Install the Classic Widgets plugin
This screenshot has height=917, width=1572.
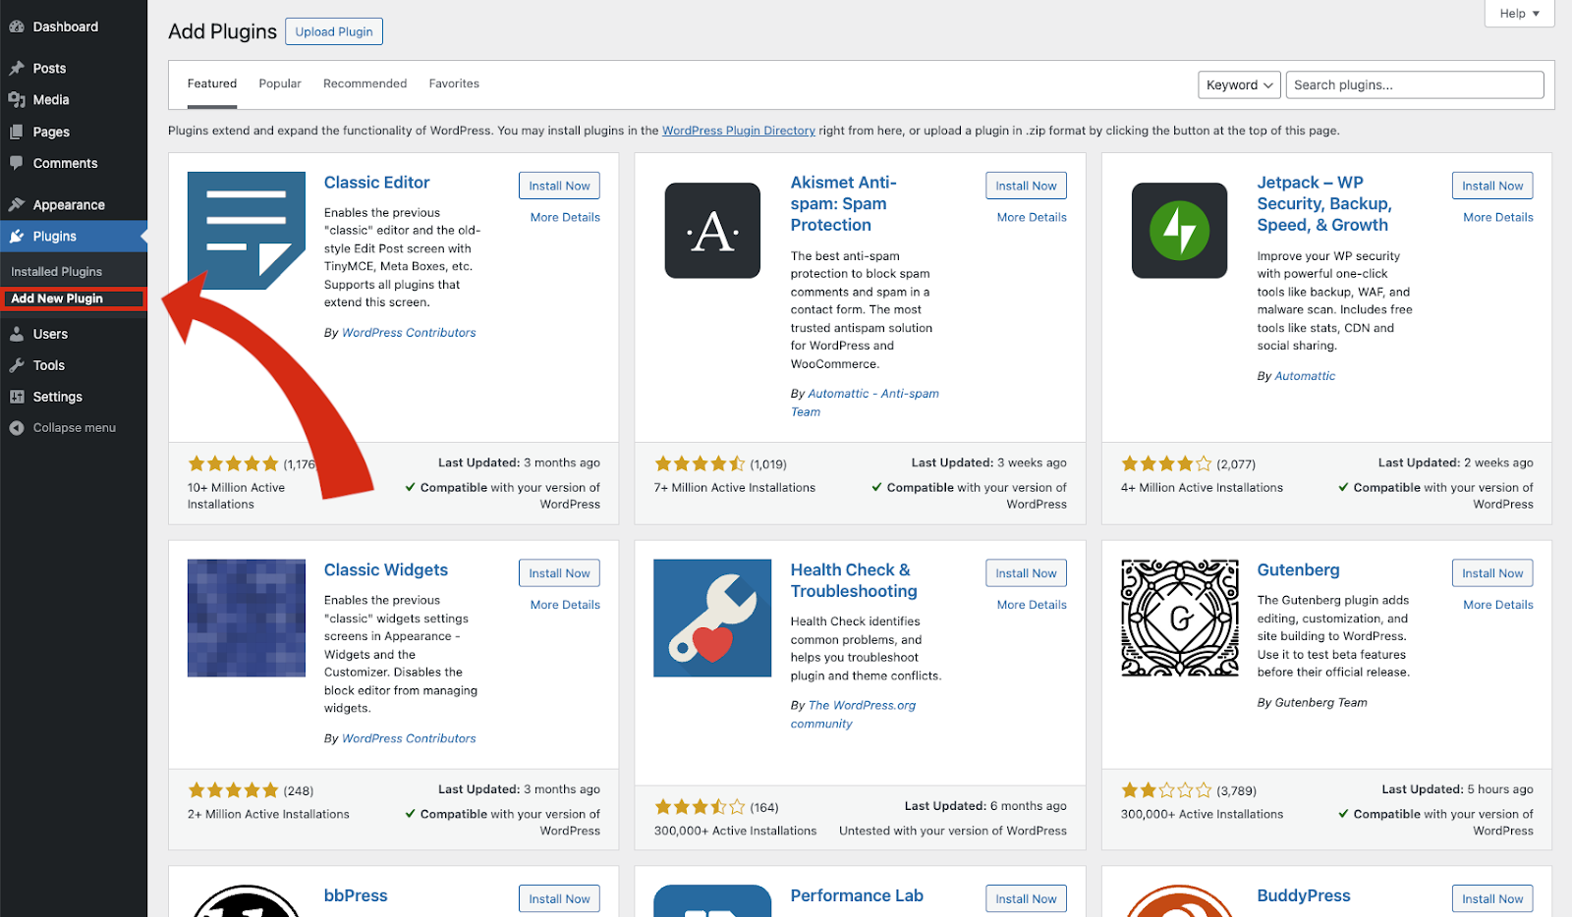coord(559,573)
